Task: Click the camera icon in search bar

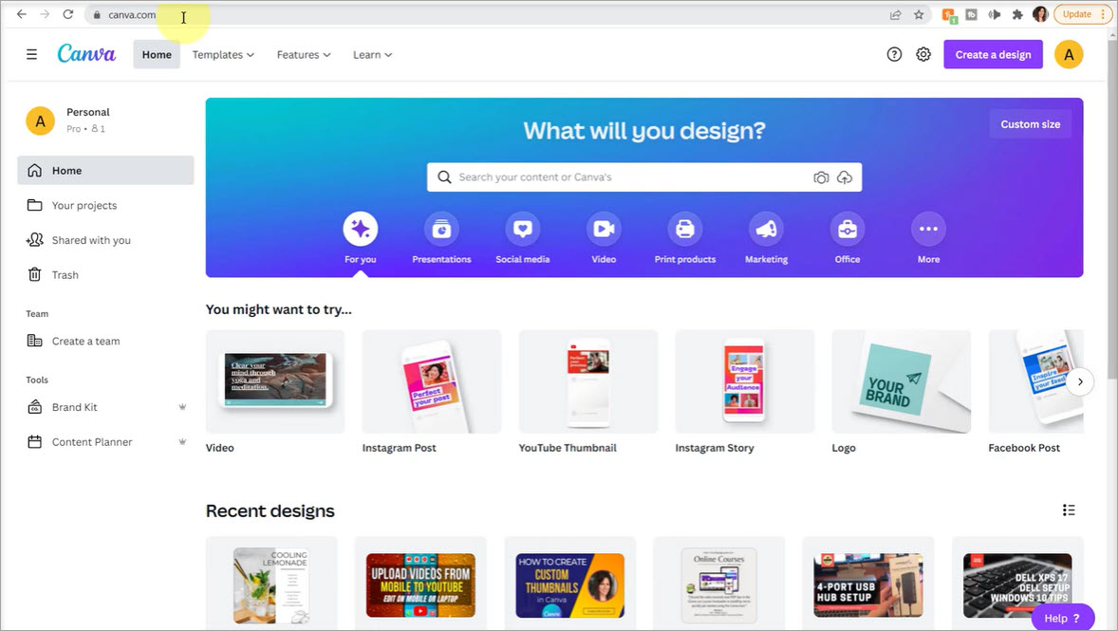Action: pos(821,177)
